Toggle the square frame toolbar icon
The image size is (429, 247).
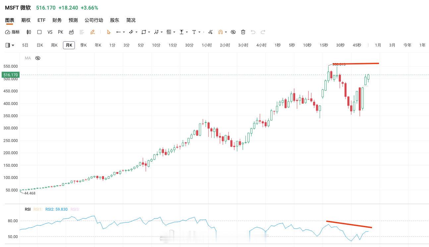39,32
